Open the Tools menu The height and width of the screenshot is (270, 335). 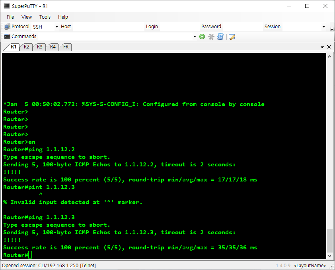(x=45, y=17)
